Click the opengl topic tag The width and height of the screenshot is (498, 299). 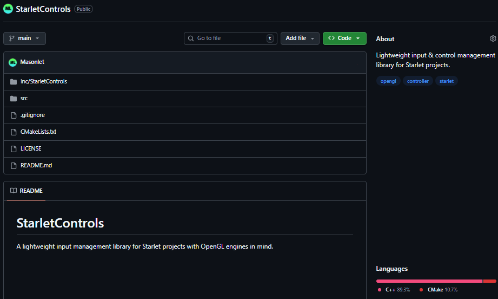click(x=388, y=81)
